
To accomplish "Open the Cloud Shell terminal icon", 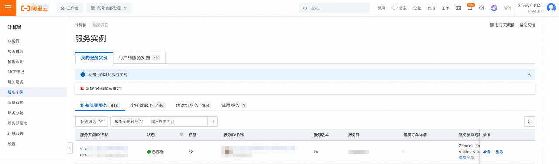I will [x=458, y=8].
